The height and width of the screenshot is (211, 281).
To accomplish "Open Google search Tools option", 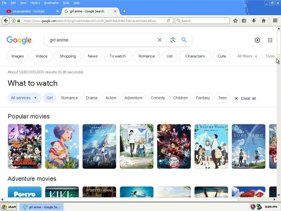I will pos(270,56).
